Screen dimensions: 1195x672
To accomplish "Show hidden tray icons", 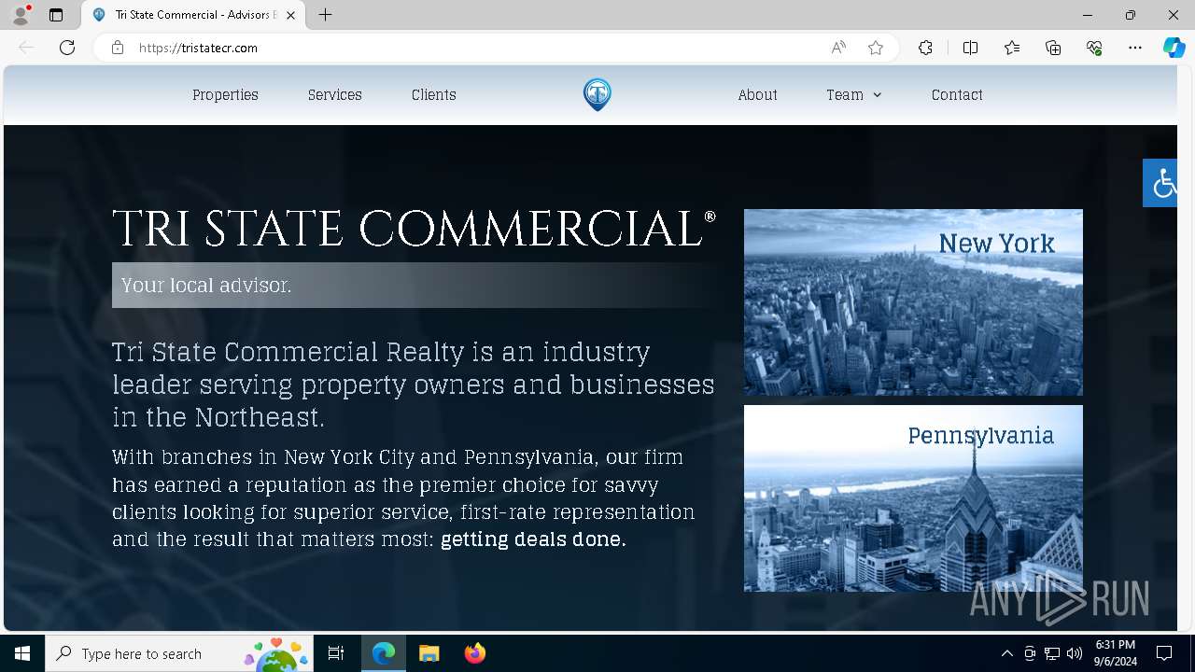I will [1006, 653].
